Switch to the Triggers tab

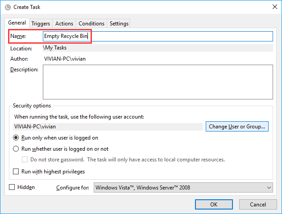point(41,24)
